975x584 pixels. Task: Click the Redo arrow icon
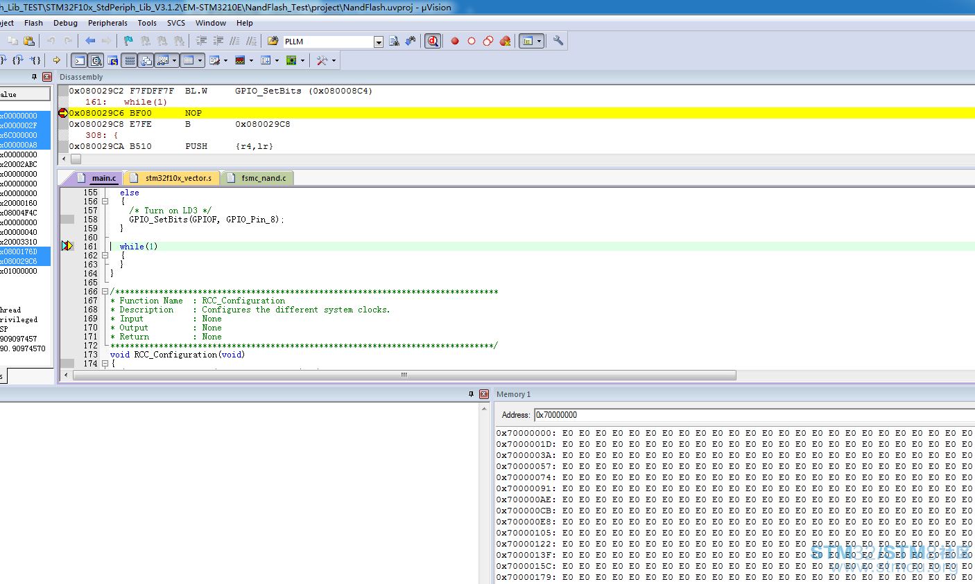[x=68, y=41]
